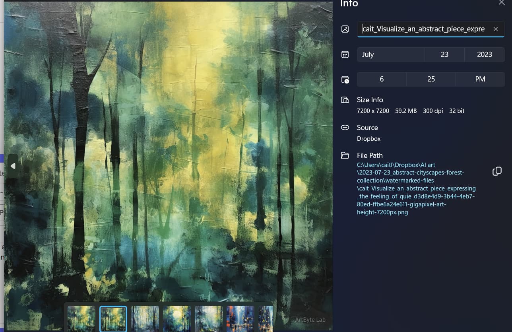Click the File Path folder icon
Viewport: 512px width, 332px height.
coord(345,155)
